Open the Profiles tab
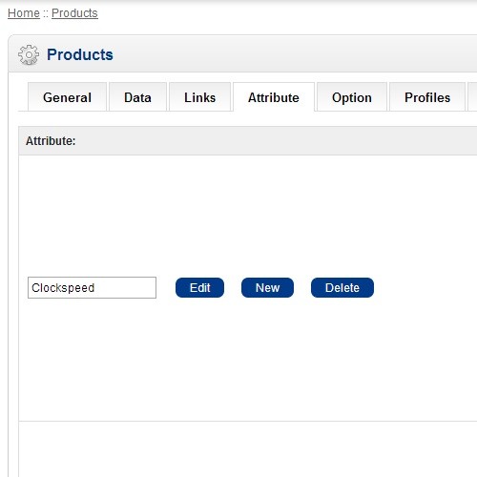Viewport: 477px width, 477px height. click(x=427, y=97)
